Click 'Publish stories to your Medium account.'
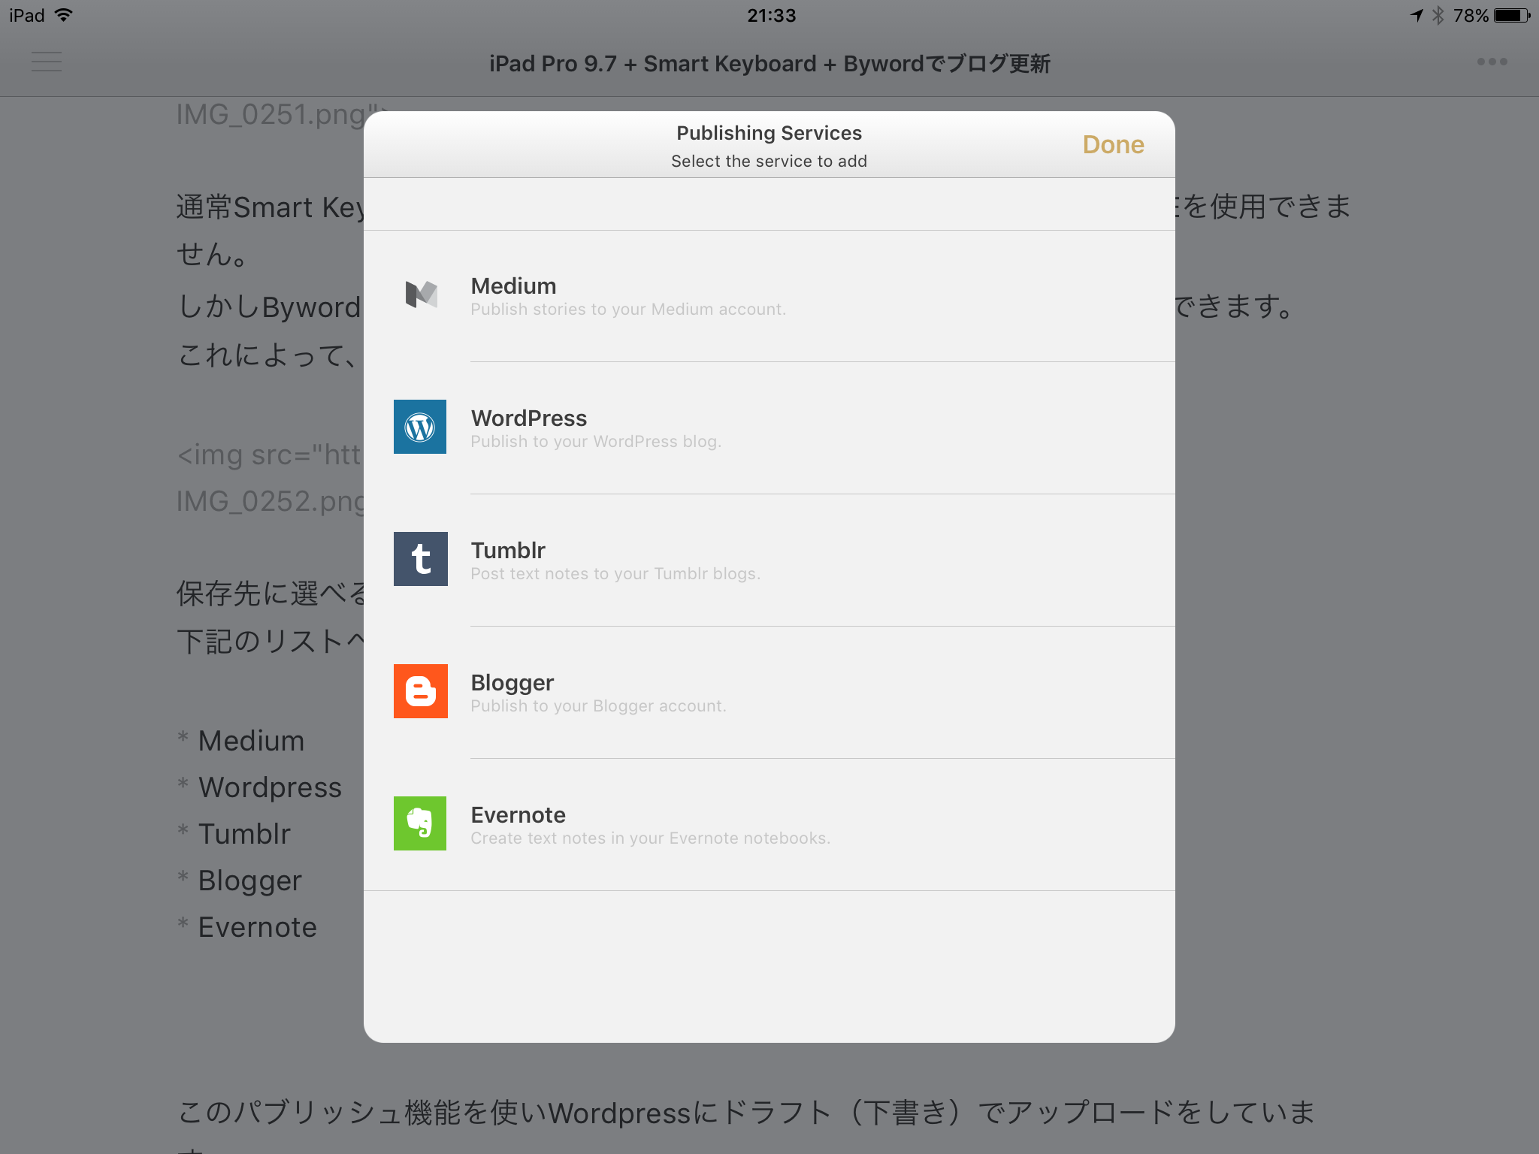 (x=628, y=310)
